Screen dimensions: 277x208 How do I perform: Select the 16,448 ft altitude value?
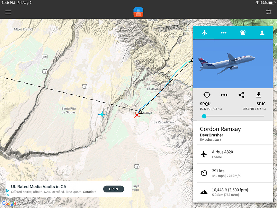[230, 190]
